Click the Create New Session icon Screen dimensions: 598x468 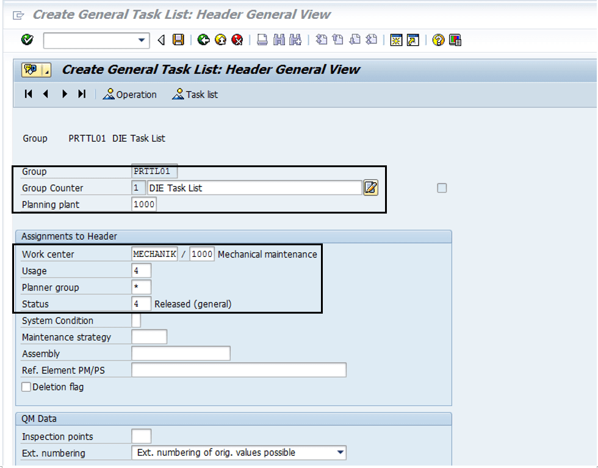[x=396, y=40]
